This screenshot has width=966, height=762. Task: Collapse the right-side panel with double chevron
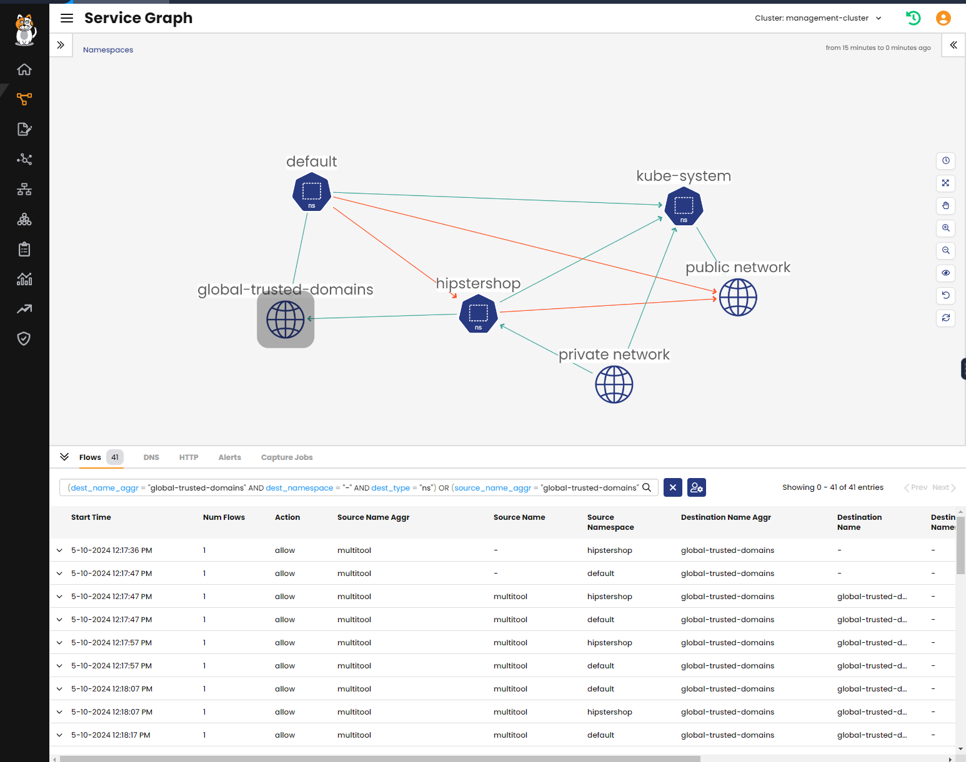tap(953, 45)
